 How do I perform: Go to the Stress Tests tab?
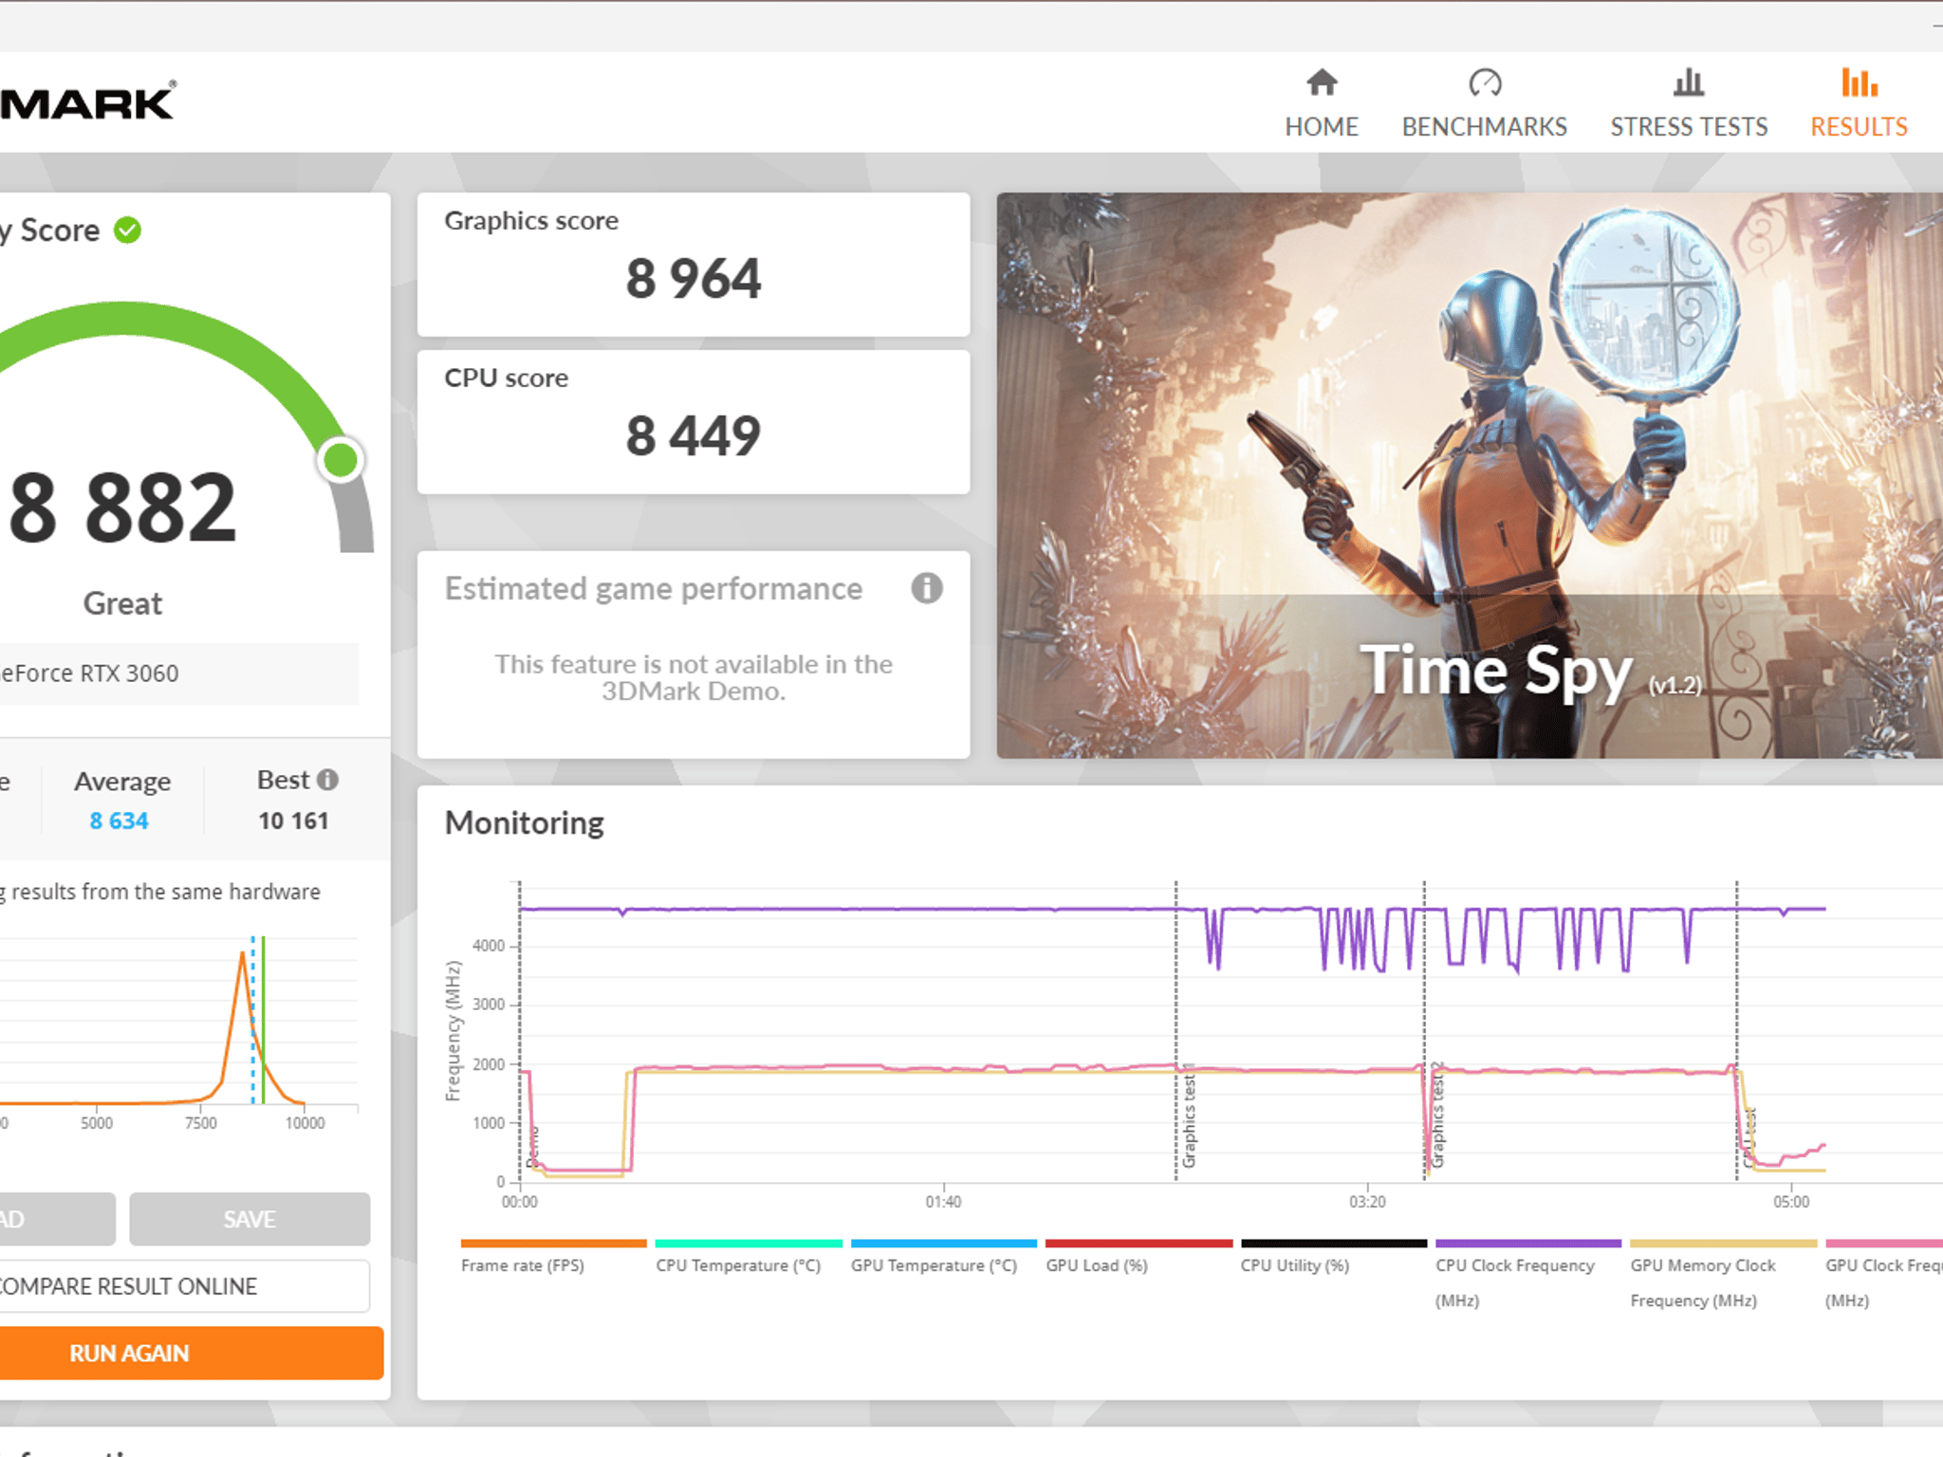click(1688, 102)
